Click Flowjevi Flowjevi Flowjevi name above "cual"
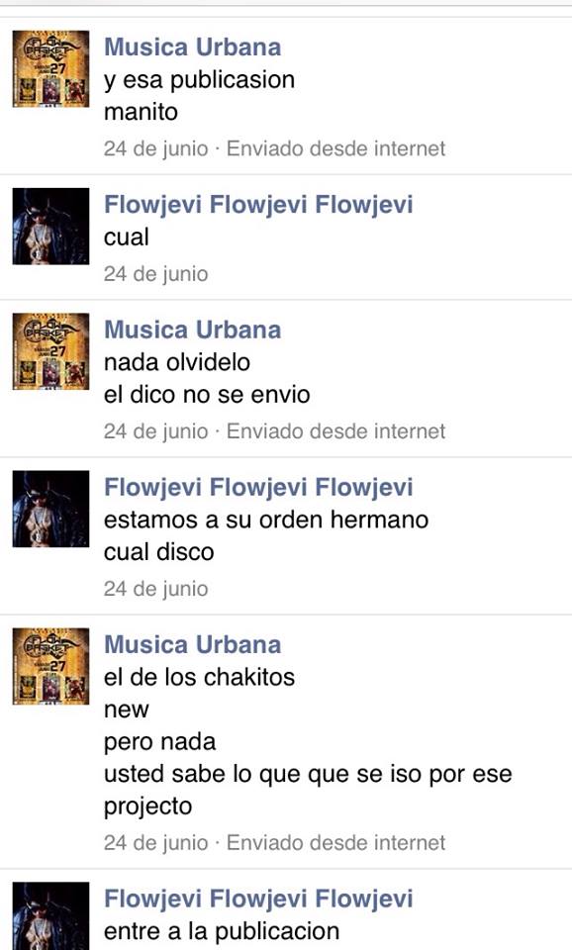This screenshot has width=572, height=950. click(258, 205)
